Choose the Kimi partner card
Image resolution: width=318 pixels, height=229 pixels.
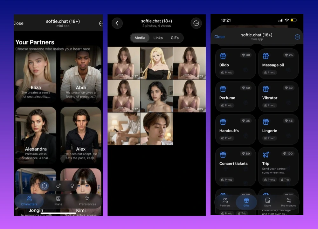click(x=81, y=192)
